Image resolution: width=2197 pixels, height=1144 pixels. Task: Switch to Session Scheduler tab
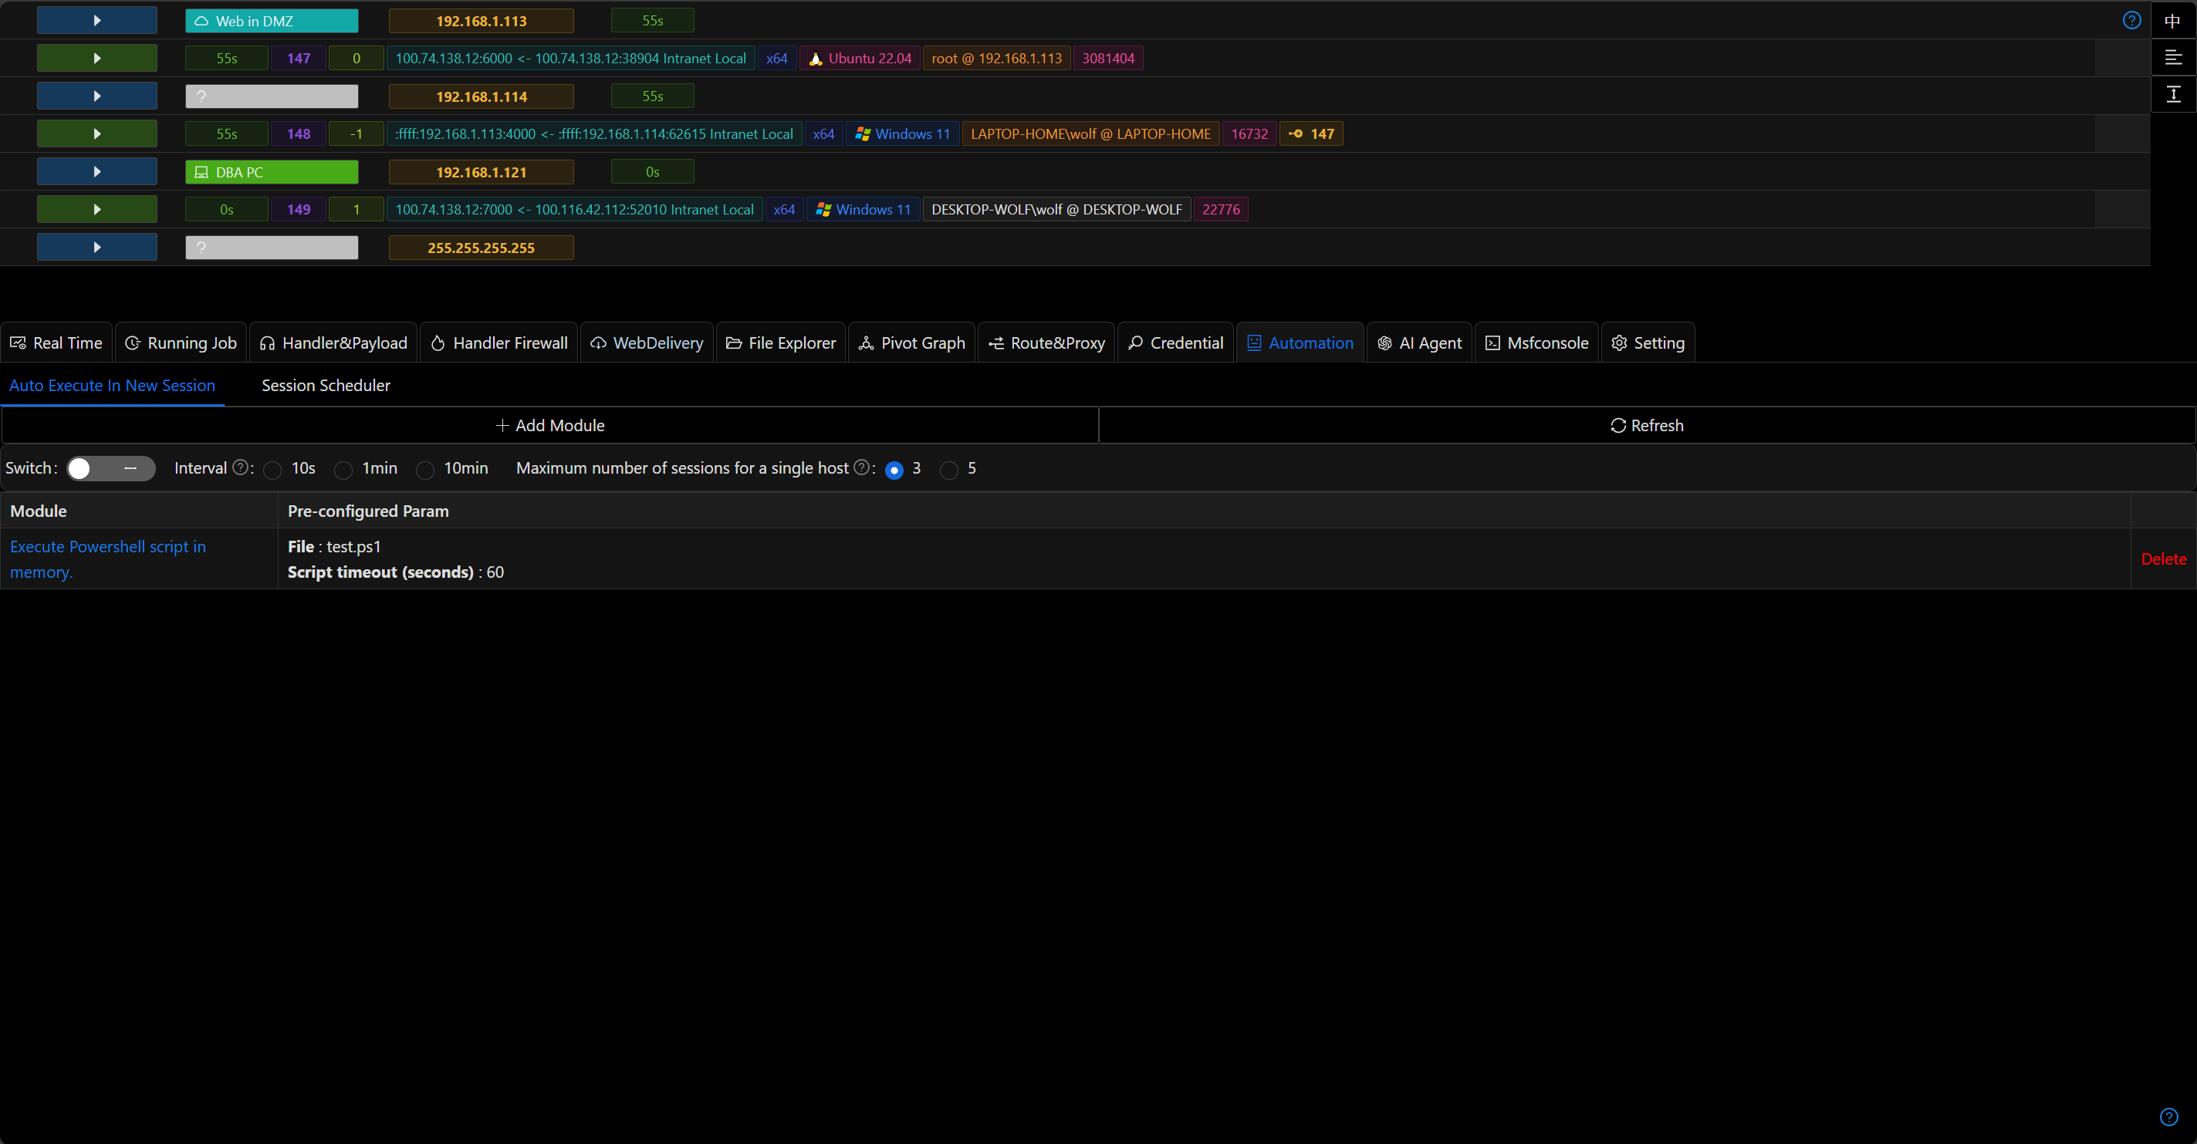point(326,385)
